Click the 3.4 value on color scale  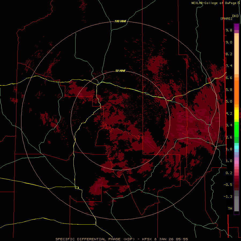click(x=229, y=125)
